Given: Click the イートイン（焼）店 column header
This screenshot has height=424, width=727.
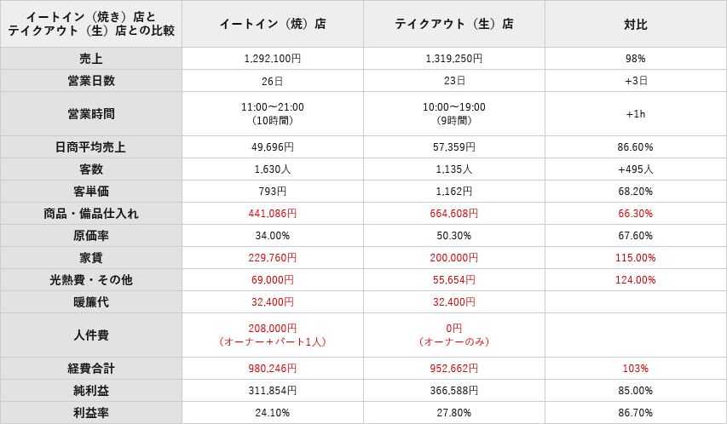Looking at the screenshot, I should (273, 24).
